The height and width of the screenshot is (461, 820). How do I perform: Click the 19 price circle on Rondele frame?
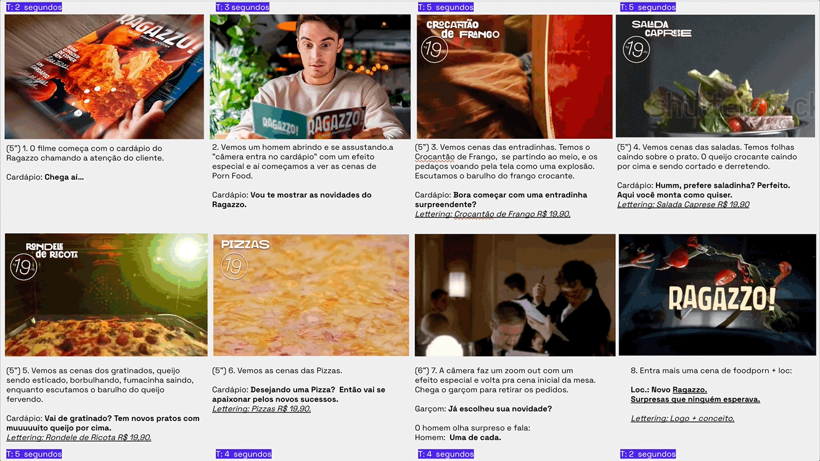point(23,267)
